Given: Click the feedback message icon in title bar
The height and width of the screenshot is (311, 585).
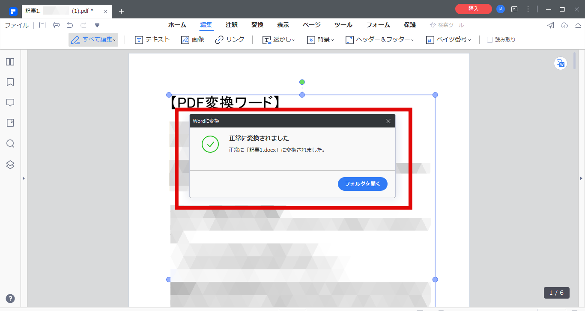Looking at the screenshot, I should [x=514, y=9].
